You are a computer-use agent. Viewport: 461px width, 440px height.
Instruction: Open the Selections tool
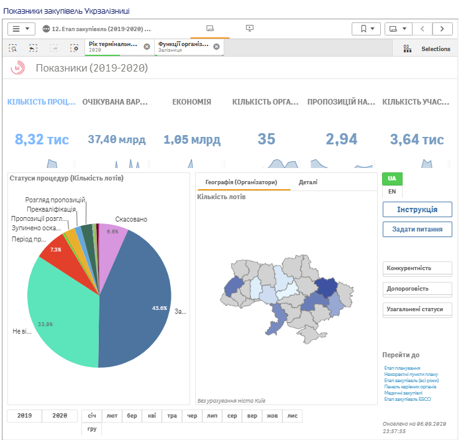(x=426, y=49)
